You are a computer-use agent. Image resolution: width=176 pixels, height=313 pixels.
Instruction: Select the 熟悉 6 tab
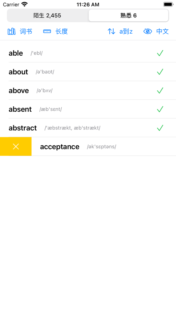pyautogui.click(x=129, y=16)
